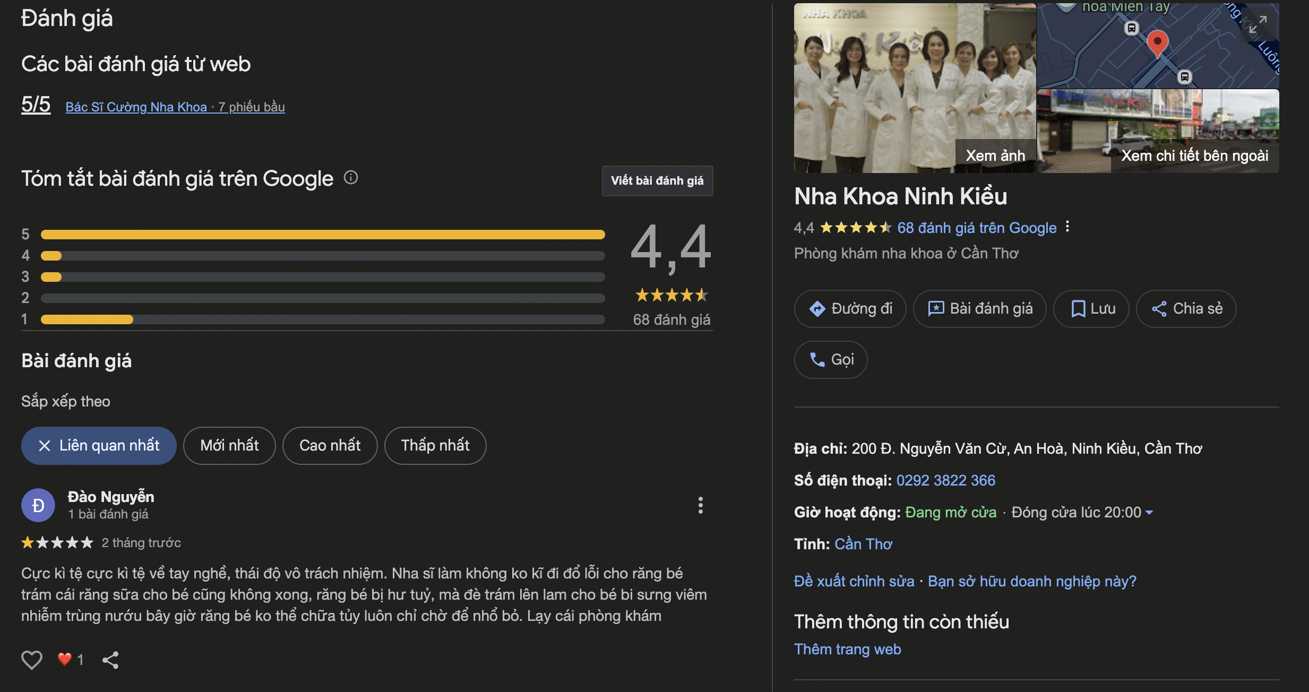The height and width of the screenshot is (692, 1309).
Task: Click the phone number 0292 3822 366
Action: (x=945, y=481)
